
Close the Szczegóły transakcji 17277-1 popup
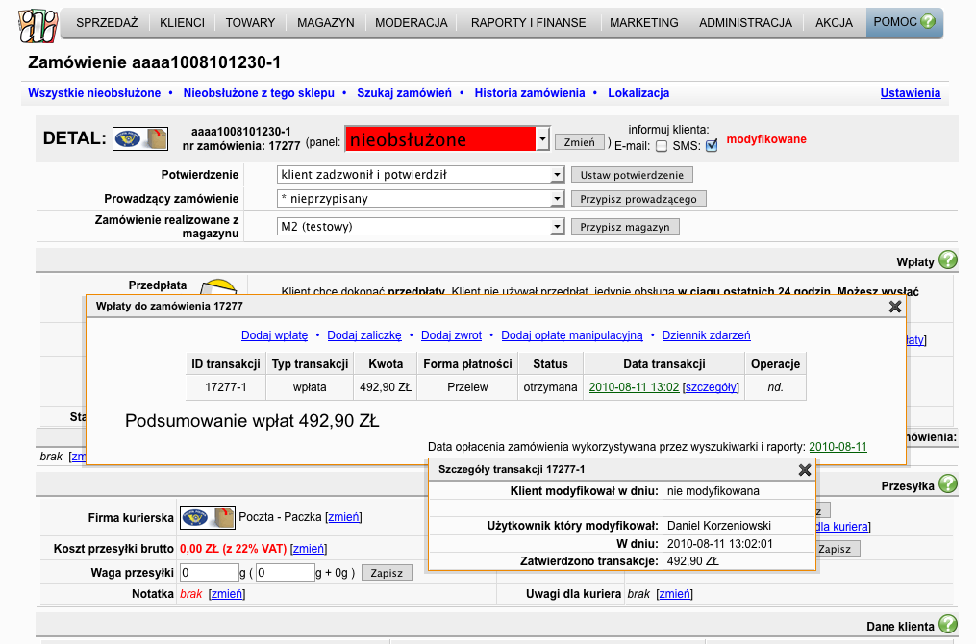[x=804, y=470]
